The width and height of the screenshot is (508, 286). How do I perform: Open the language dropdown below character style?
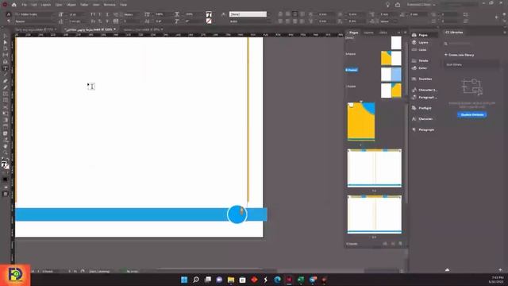(248, 21)
